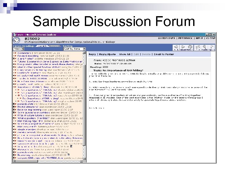Click the Forward arrow toolbar icon
The height and width of the screenshot is (171, 228).
[x=183, y=47]
